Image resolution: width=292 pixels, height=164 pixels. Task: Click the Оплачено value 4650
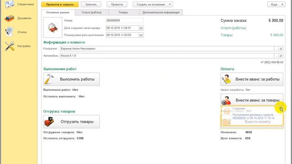249,132
